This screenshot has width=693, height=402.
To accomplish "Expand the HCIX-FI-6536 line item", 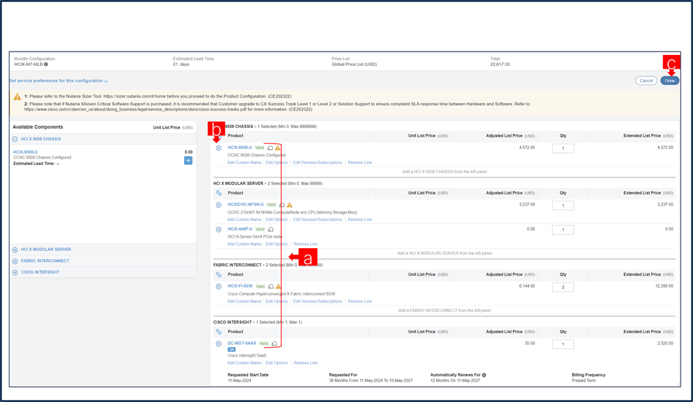I will click(x=219, y=287).
